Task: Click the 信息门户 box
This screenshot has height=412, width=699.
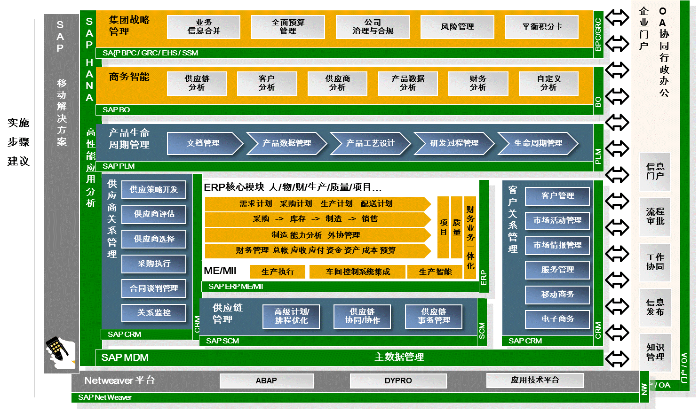Action: pyautogui.click(x=655, y=171)
